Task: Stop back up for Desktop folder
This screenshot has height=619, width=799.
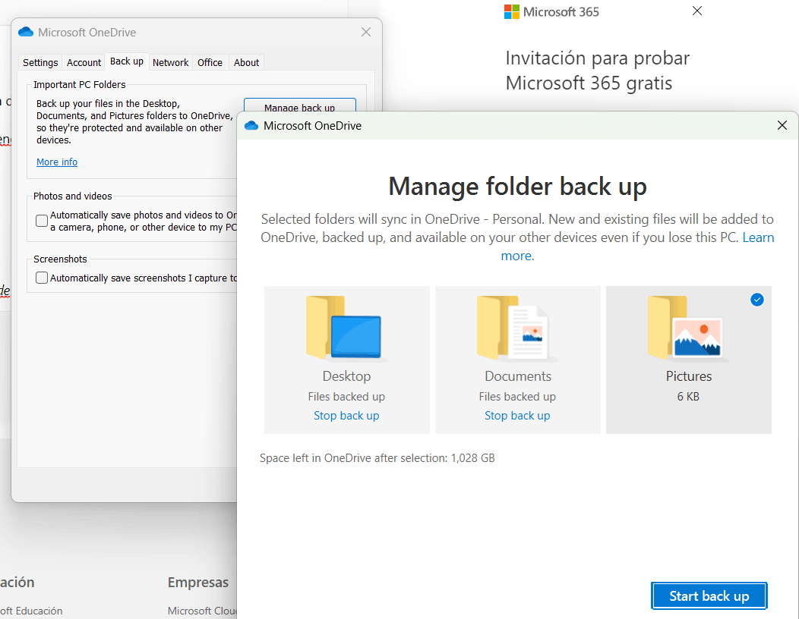Action: (346, 416)
